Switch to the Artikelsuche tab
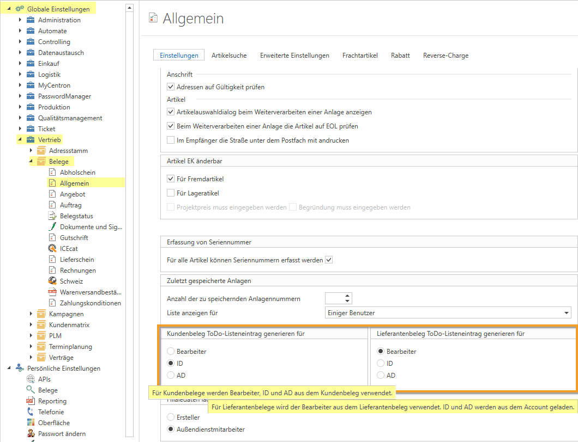Screen dimensions: 578x442 point(229,56)
